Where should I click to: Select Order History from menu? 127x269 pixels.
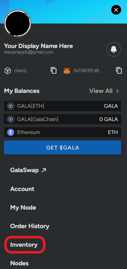30,226
